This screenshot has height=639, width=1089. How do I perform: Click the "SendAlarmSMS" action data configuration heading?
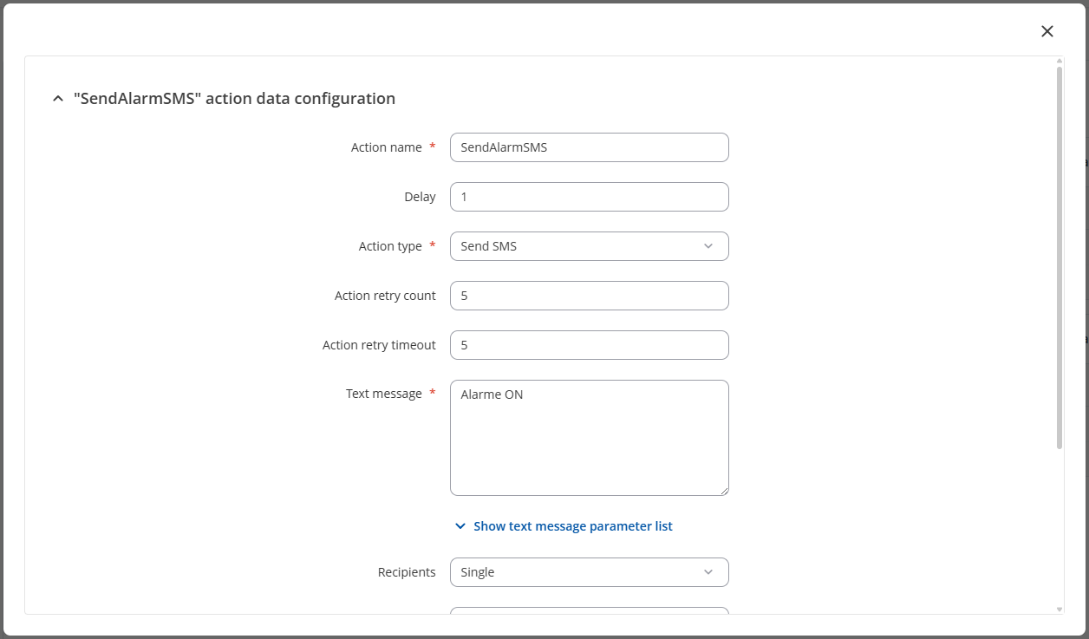pos(234,99)
